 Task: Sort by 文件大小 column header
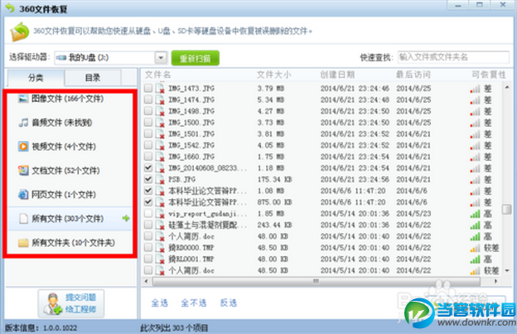[274, 75]
